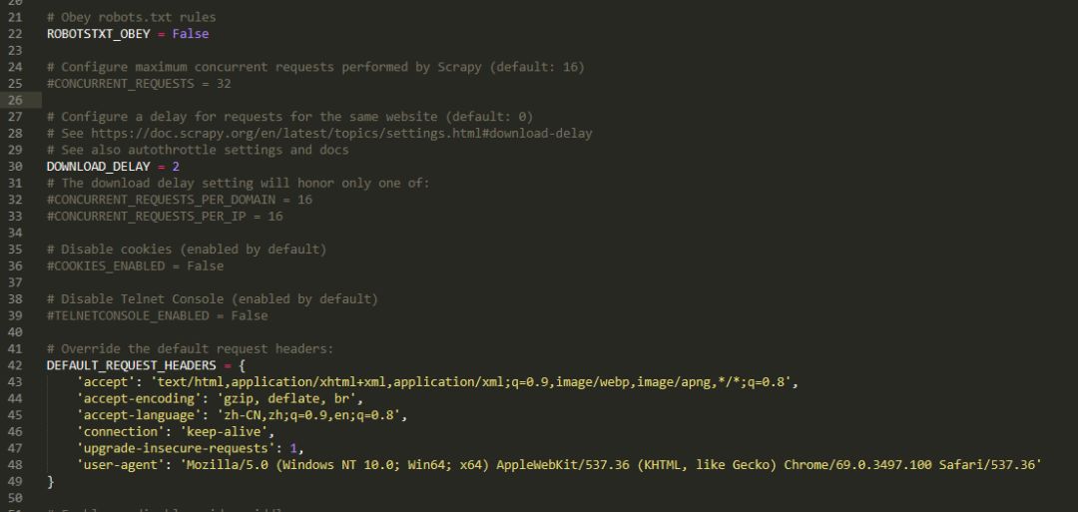
Task: Place cursor on False value of ROBOTSTXT_OBEY
Action: pyautogui.click(x=191, y=34)
